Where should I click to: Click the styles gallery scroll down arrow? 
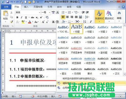point(124,74)
